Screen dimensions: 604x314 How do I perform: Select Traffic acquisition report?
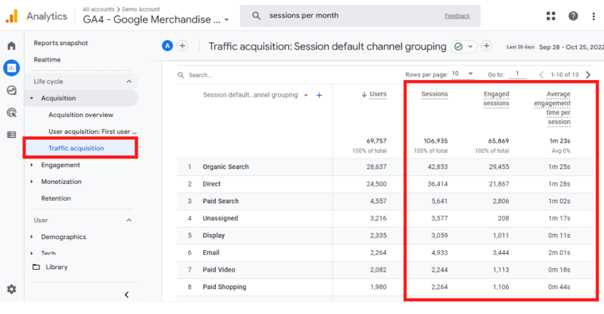click(76, 148)
